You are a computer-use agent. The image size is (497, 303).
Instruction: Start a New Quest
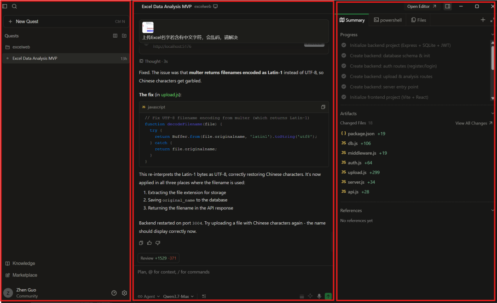click(x=66, y=22)
